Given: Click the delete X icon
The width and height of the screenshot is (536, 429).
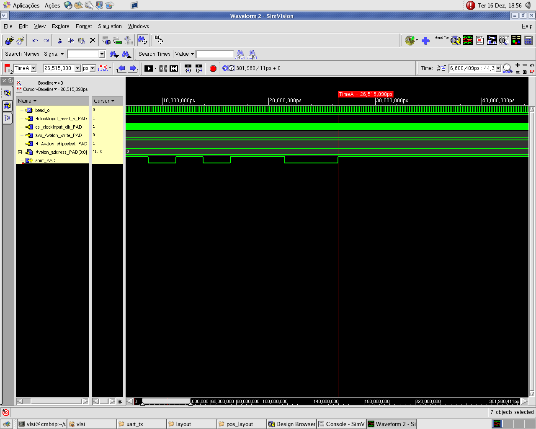Looking at the screenshot, I should (x=93, y=41).
